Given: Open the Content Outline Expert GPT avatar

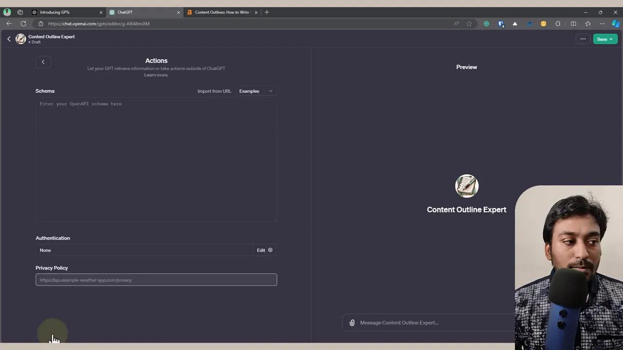Looking at the screenshot, I should coord(20,39).
